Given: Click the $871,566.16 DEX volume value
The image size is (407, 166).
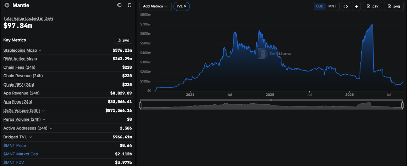Looking at the screenshot, I should pos(119,110).
